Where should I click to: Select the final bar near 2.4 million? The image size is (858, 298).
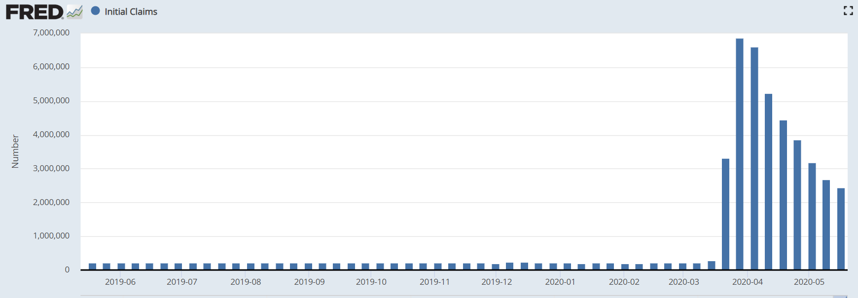tap(841, 229)
